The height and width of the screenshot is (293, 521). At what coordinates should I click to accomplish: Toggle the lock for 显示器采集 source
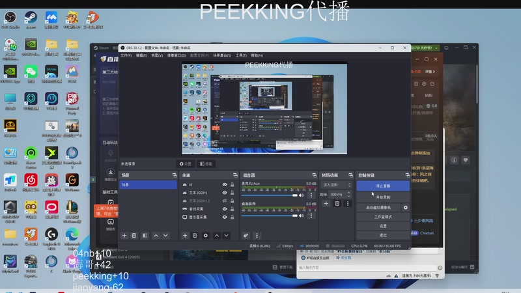click(232, 217)
